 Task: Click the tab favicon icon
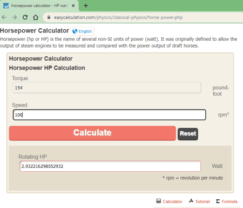point(6,5)
